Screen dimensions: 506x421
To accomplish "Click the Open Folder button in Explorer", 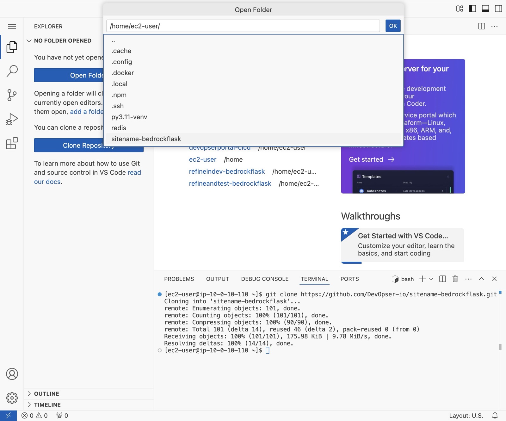I will click(x=69, y=75).
